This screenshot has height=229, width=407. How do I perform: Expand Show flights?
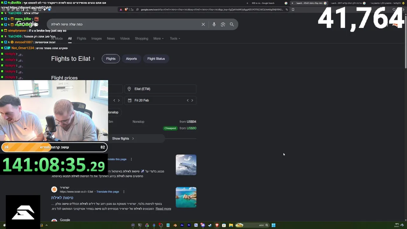coord(123,139)
